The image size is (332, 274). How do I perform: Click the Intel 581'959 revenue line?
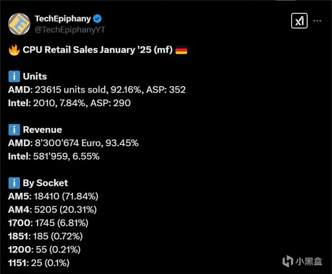54,157
